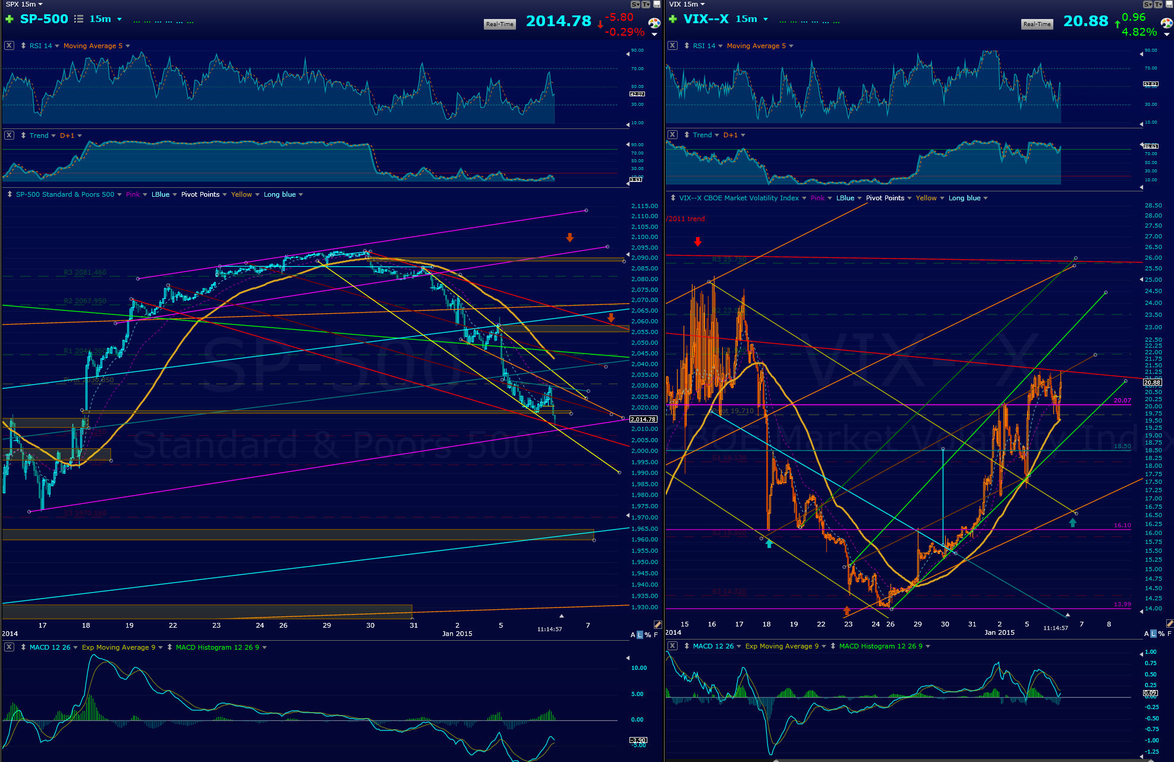Expand the color palette arrow on SPX chart
The height and width of the screenshot is (762, 1174).
pos(654,34)
